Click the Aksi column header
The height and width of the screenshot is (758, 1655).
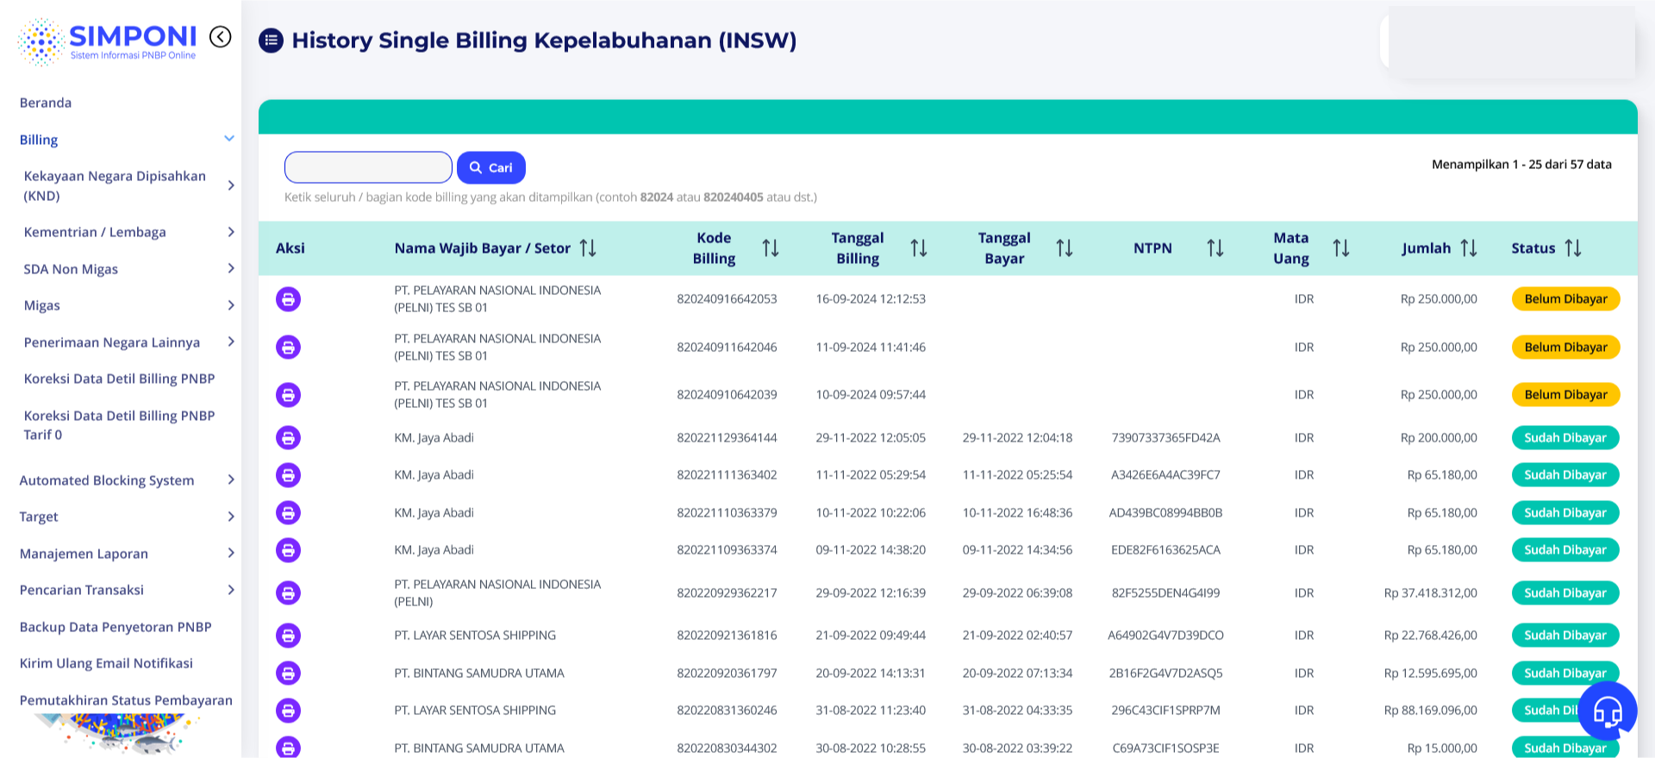290,248
